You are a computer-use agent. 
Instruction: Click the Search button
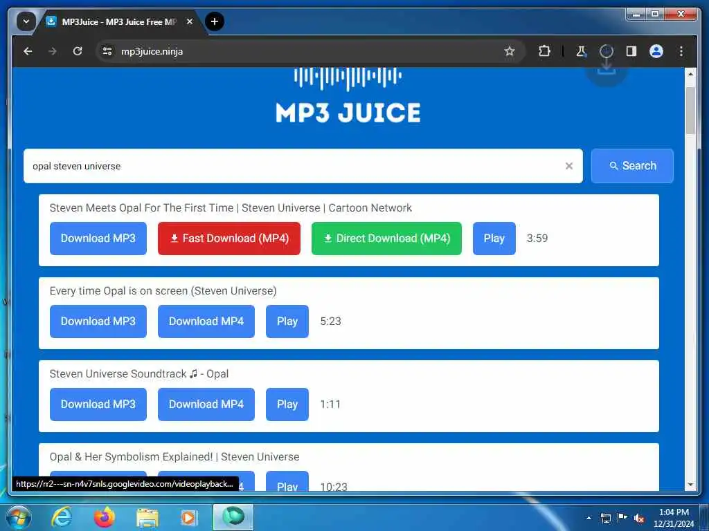click(632, 166)
